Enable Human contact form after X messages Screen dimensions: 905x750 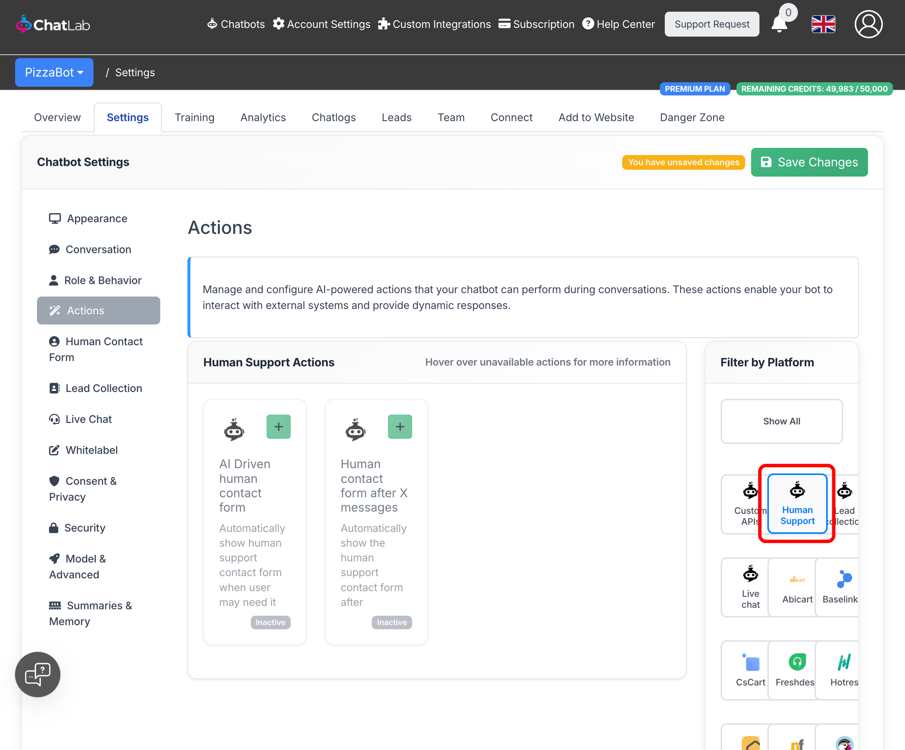click(x=399, y=427)
